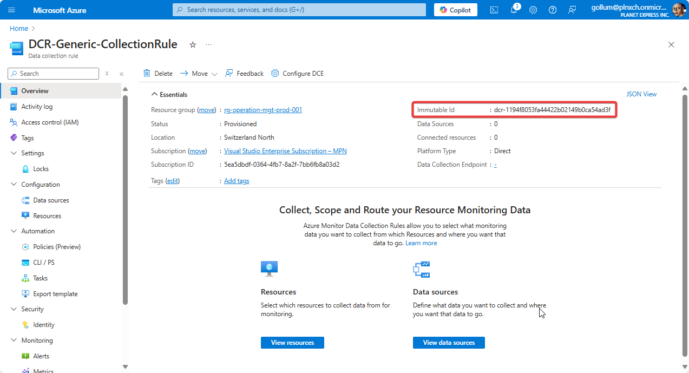Click the feedback icon in top header

pyautogui.click(x=572, y=10)
